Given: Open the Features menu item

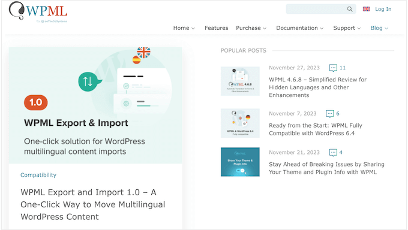Looking at the screenshot, I should pos(216,28).
